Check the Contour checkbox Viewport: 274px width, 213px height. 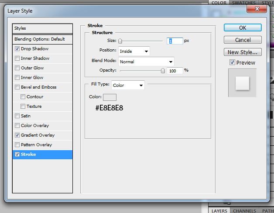(x=23, y=97)
